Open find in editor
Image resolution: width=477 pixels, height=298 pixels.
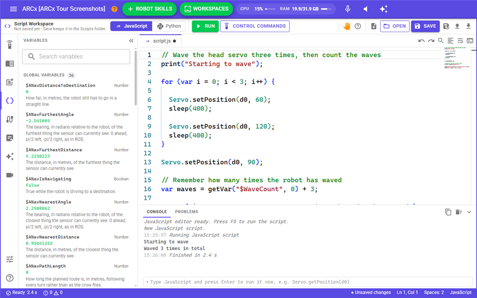pos(441,41)
